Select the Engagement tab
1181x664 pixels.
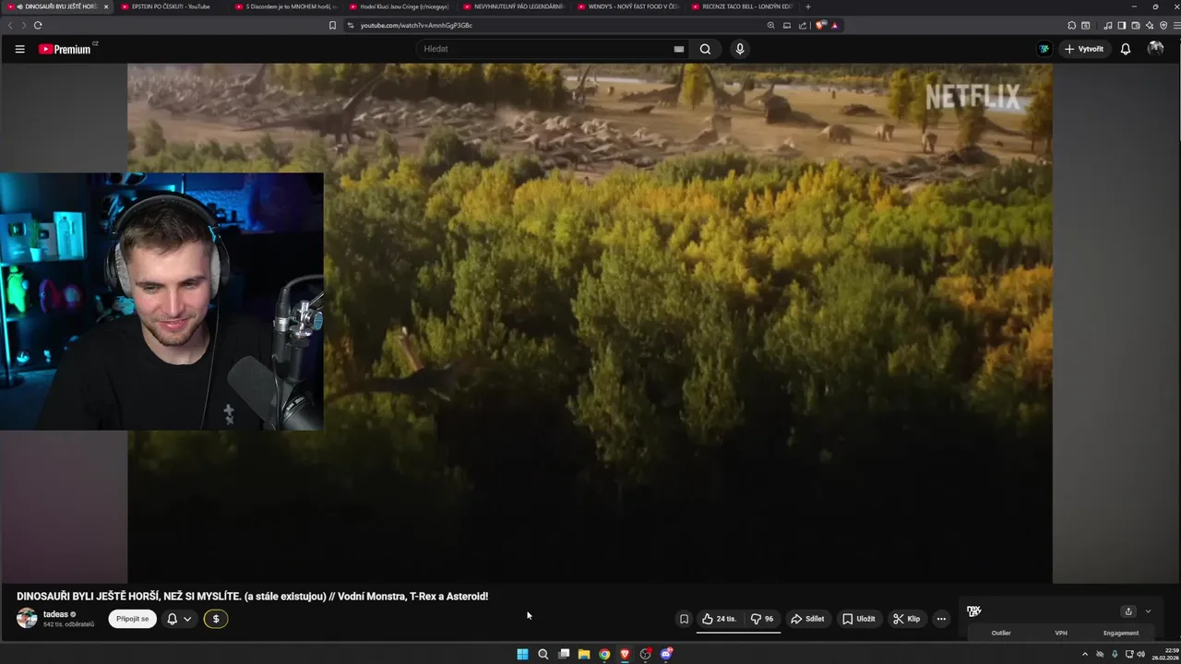1121,633
